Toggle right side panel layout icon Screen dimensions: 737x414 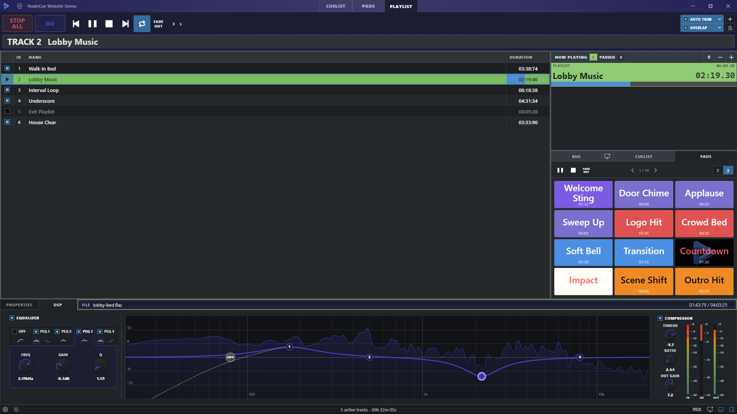(x=732, y=409)
